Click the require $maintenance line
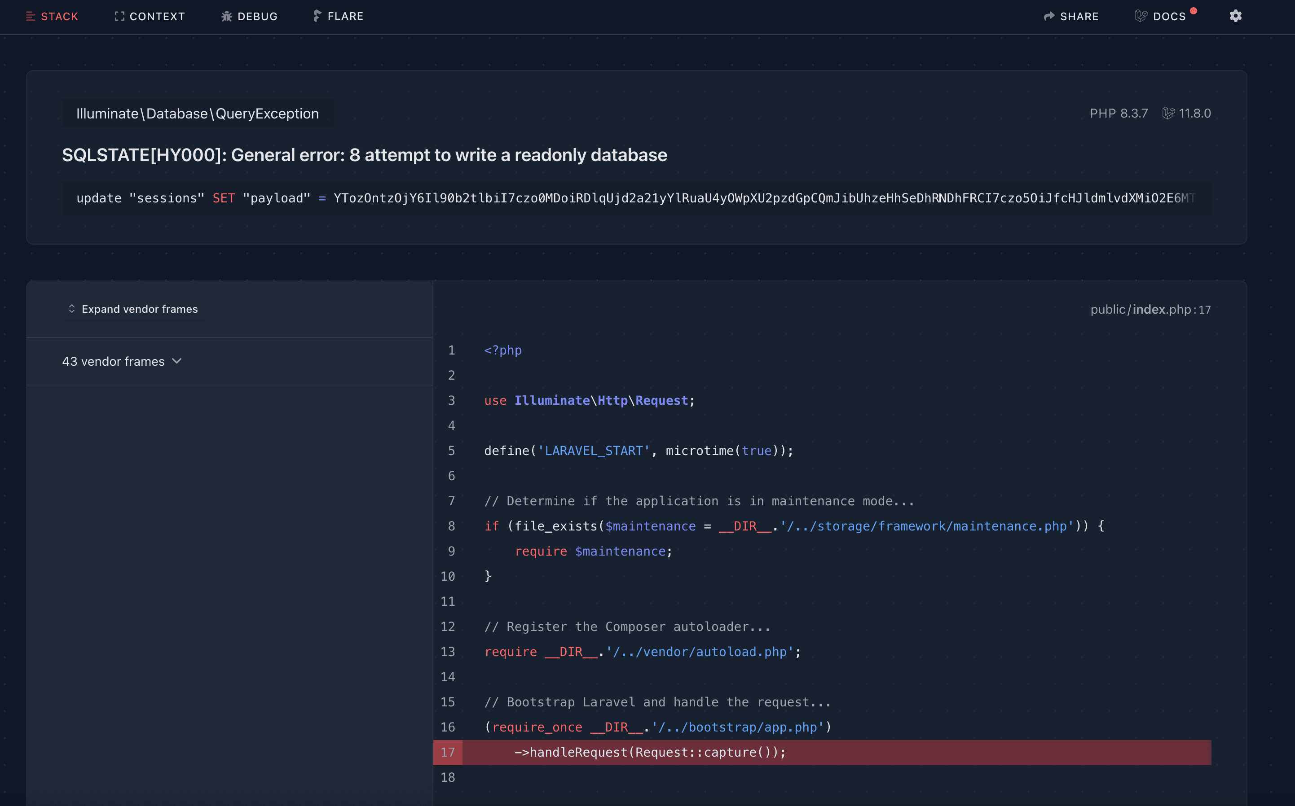 (x=594, y=552)
